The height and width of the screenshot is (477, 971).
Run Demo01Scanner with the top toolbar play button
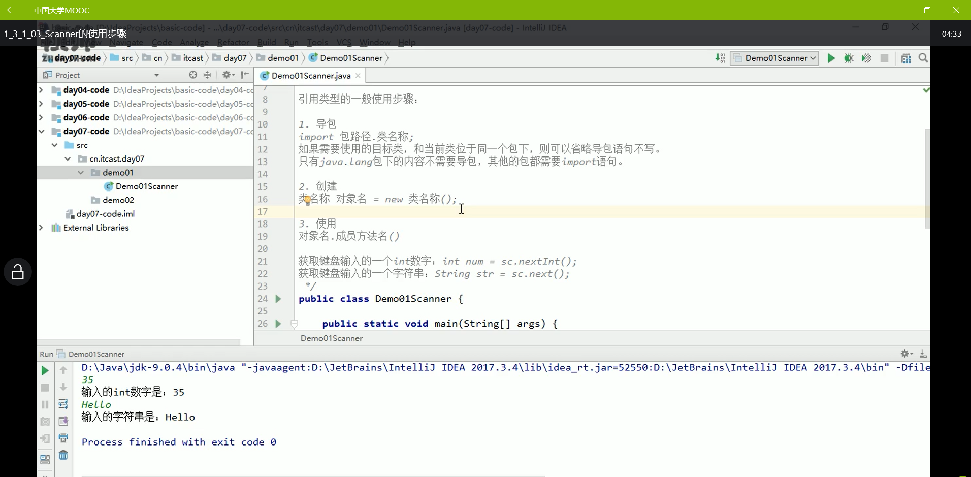click(831, 58)
